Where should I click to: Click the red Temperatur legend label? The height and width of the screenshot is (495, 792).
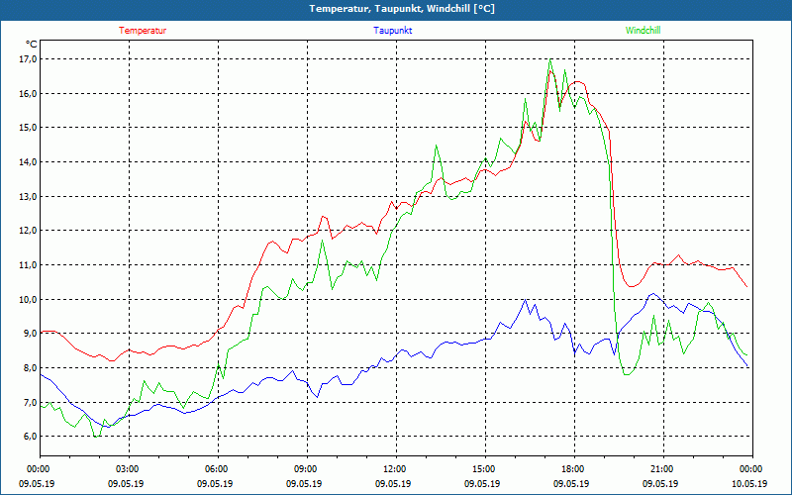coord(143,31)
